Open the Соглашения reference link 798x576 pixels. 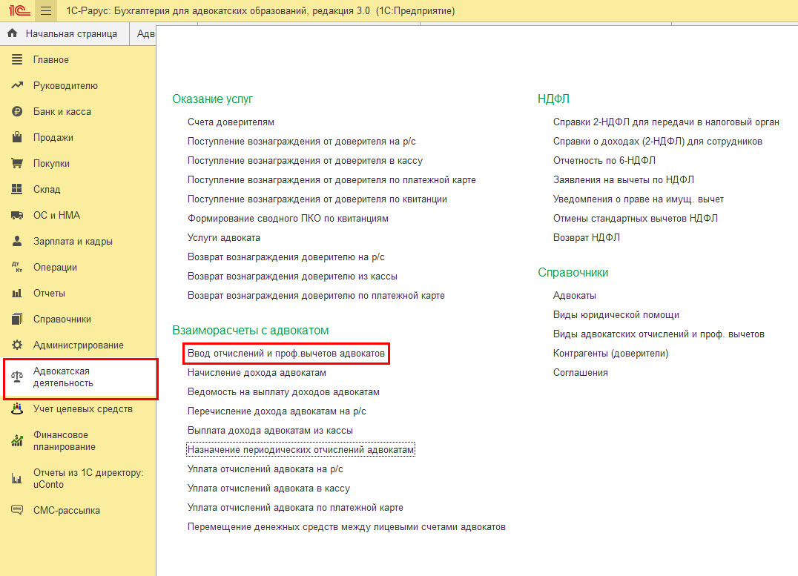click(580, 373)
